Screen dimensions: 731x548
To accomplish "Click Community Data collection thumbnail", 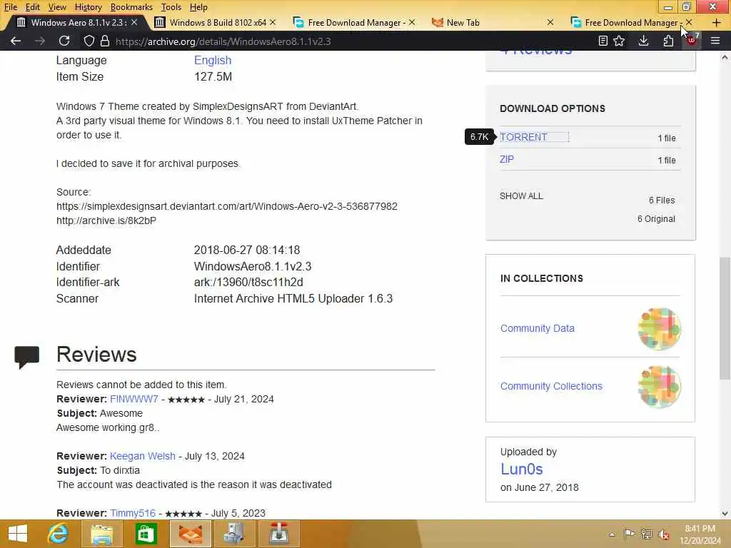I will [659, 328].
